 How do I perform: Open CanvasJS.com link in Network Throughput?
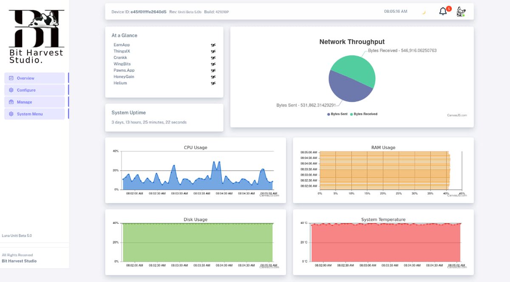457,115
